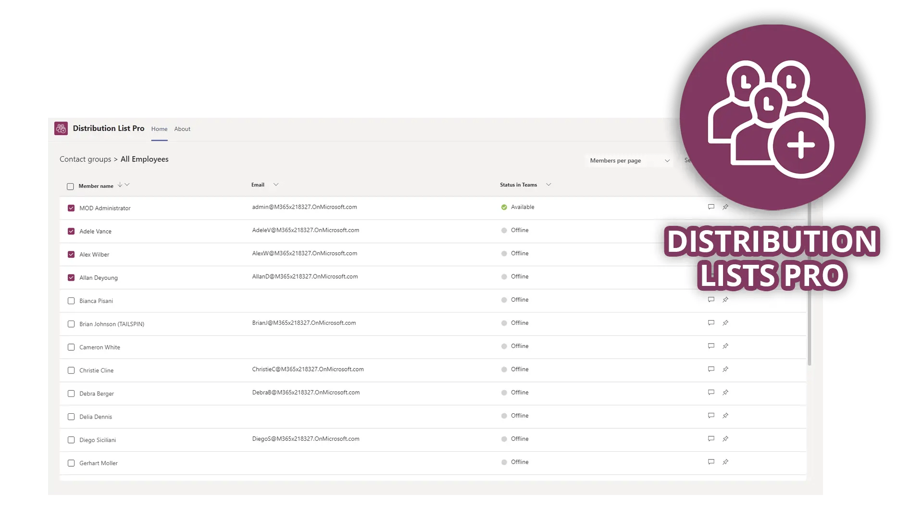
Task: Open chat with Bianca Pisani
Action: pos(711,299)
